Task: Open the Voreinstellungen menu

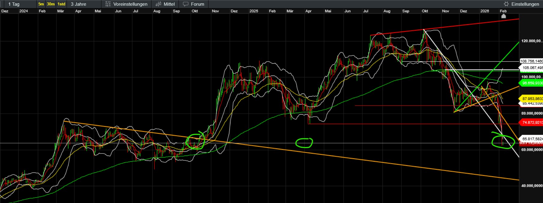Action: point(130,4)
